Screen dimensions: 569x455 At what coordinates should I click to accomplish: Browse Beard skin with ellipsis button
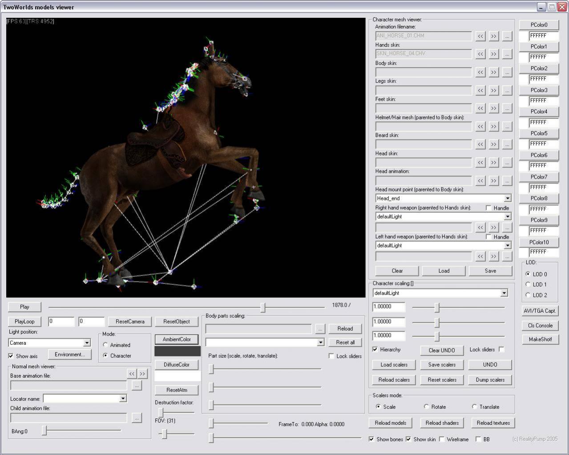point(507,144)
